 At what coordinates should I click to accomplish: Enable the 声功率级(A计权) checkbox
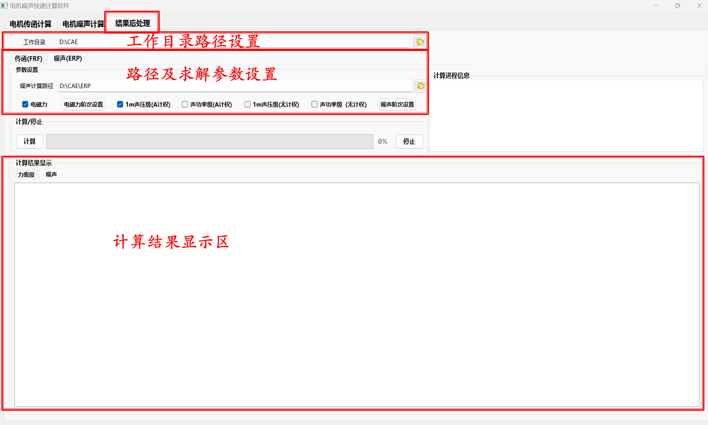pyautogui.click(x=185, y=104)
